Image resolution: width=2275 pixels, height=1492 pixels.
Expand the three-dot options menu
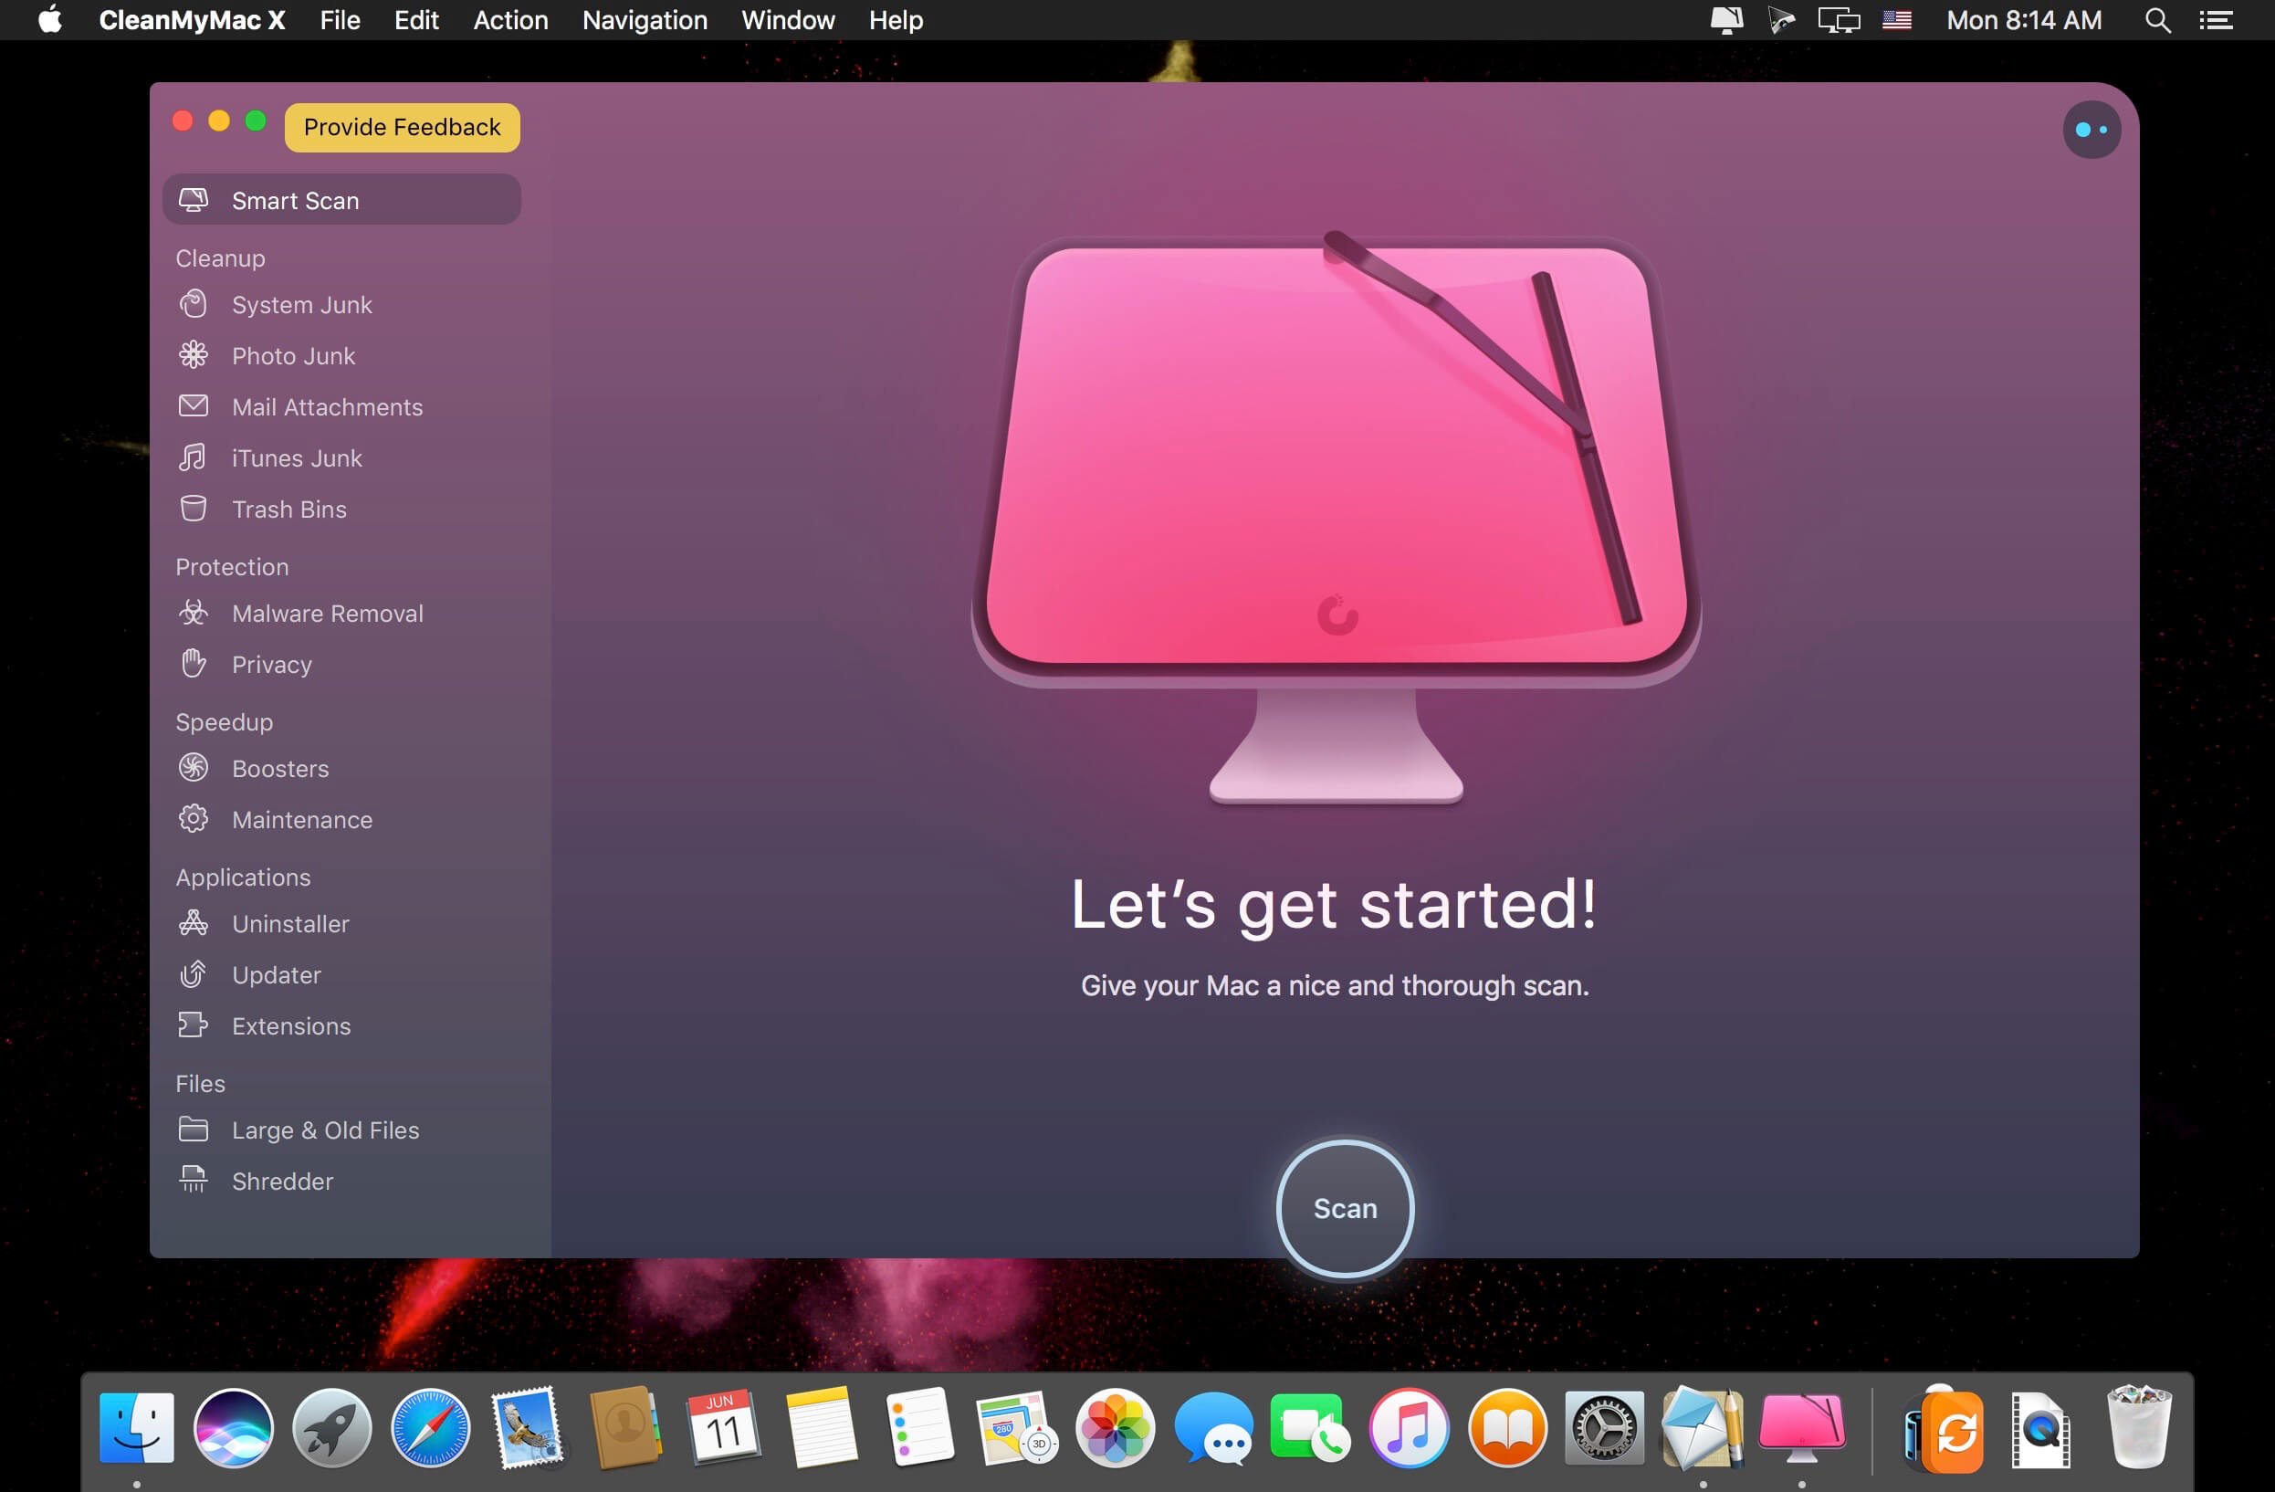tap(2089, 128)
